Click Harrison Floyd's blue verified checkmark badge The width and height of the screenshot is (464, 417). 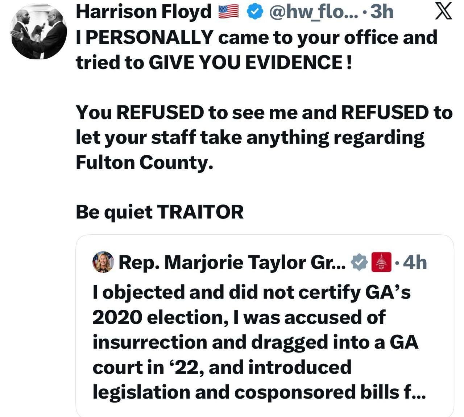(x=254, y=12)
